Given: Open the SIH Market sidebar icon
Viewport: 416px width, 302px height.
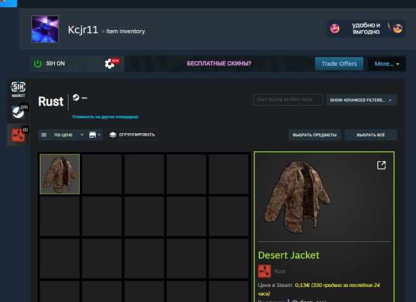Looking at the screenshot, I should pyautogui.click(x=18, y=89).
